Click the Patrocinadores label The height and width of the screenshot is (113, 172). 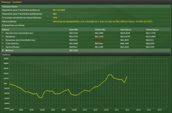[9, 22]
